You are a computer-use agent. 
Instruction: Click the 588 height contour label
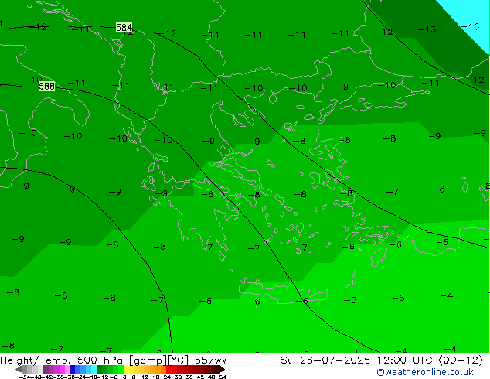point(47,86)
